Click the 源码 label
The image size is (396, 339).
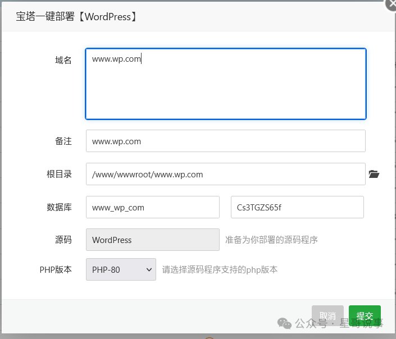point(63,240)
